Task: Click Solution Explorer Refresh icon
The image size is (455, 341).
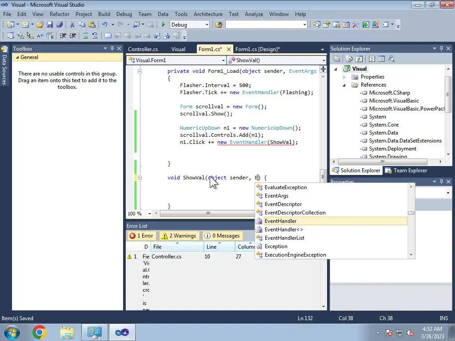Action: 359,59
